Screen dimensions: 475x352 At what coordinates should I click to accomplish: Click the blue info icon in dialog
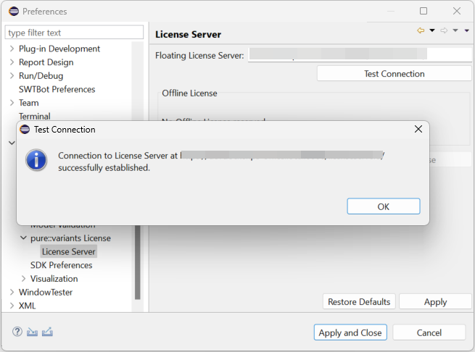[x=36, y=160]
